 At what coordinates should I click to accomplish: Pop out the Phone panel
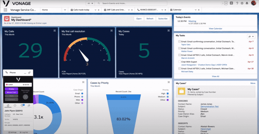(29, 73)
